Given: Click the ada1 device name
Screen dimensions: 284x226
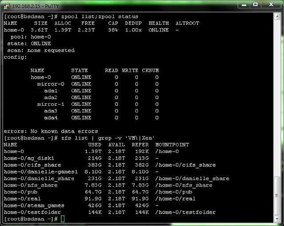Looking at the screenshot, I should tap(51, 91).
